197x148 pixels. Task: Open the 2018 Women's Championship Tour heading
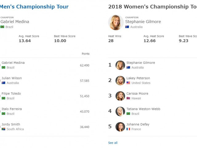[153, 7]
